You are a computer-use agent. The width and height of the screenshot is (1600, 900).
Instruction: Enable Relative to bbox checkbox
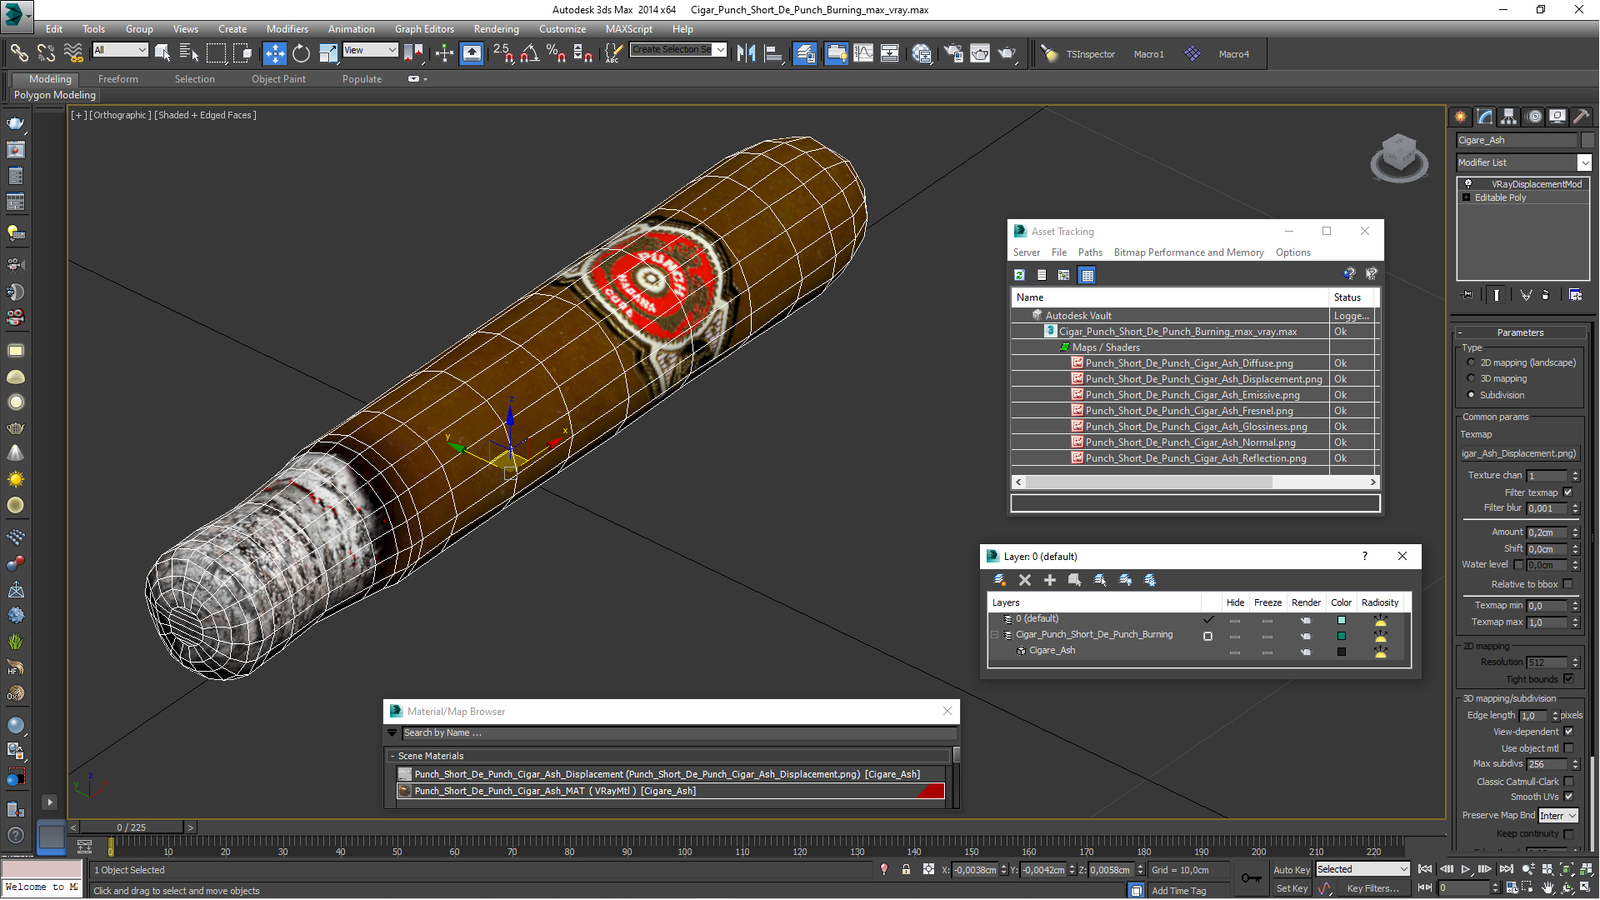1567,584
